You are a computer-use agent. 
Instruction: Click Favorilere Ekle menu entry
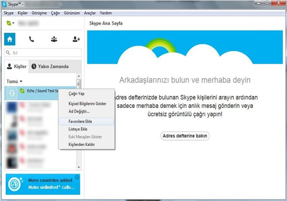point(86,121)
